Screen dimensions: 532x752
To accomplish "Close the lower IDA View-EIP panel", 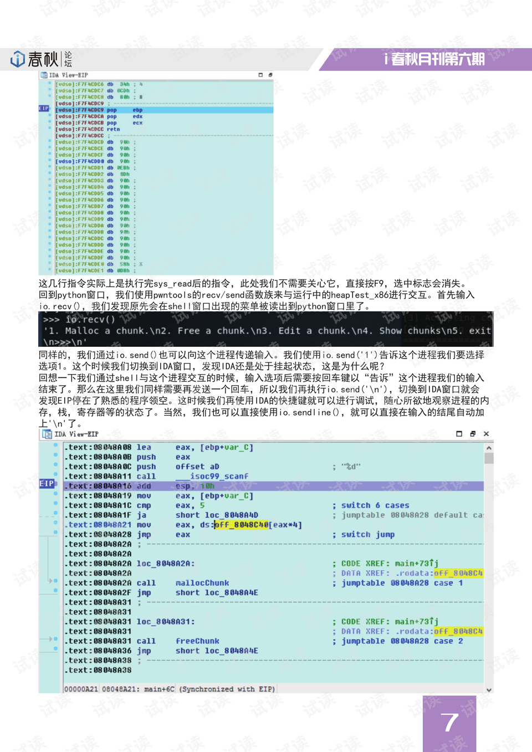I will (486, 434).
